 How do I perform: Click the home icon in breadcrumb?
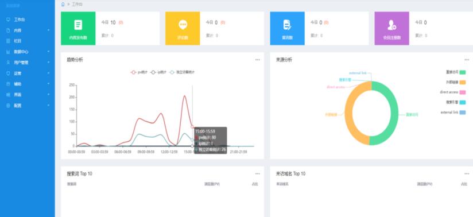click(x=63, y=4)
